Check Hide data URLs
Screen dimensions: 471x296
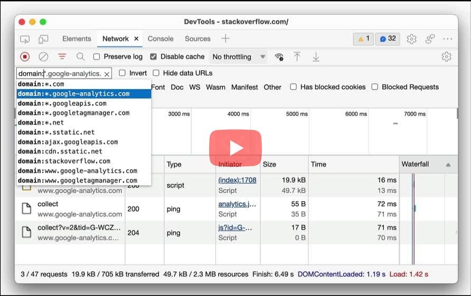coord(156,73)
